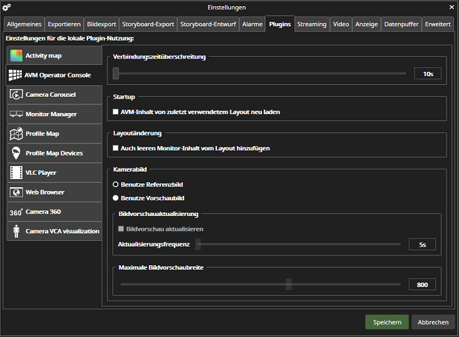Open Web Browser plugin settings
The image size is (459, 337).
54,192
